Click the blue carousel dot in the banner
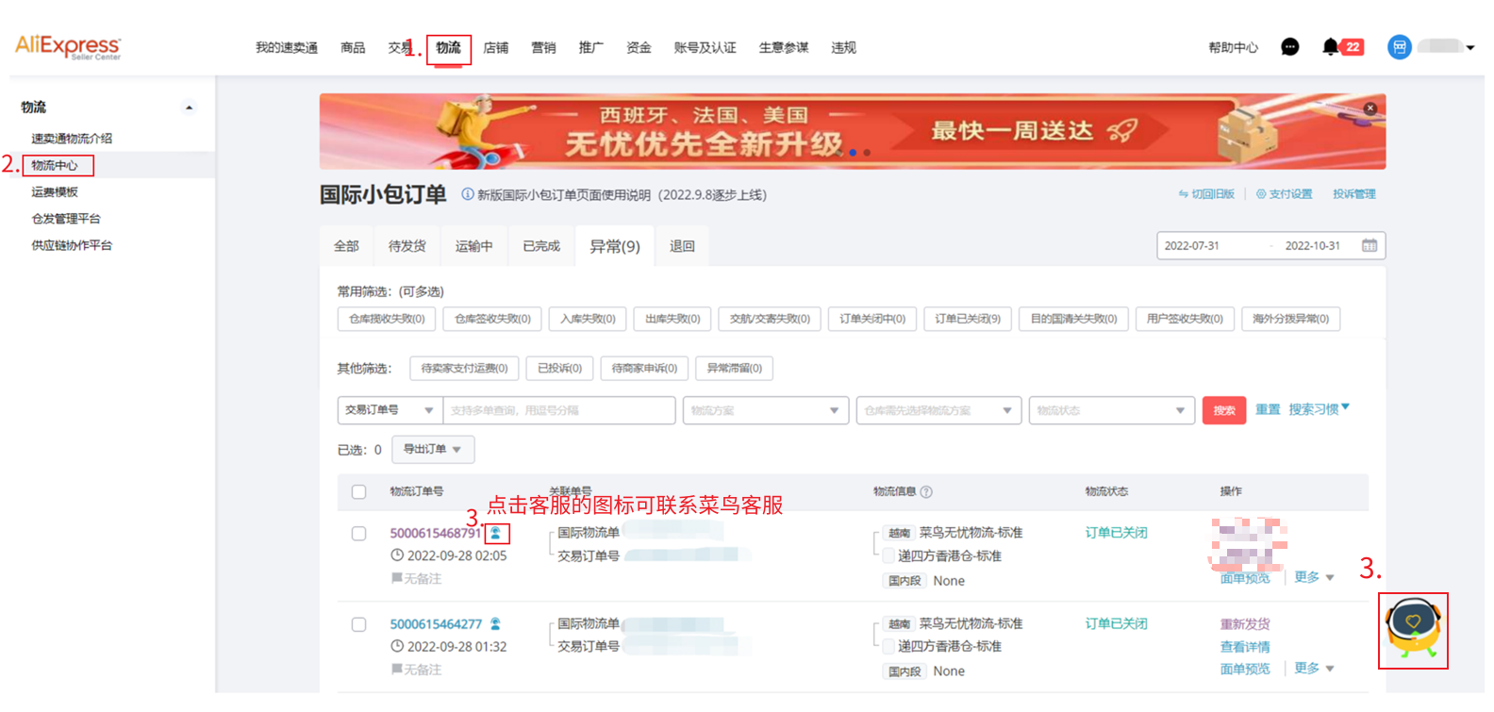This screenshot has height=712, width=1494. pyautogui.click(x=853, y=153)
